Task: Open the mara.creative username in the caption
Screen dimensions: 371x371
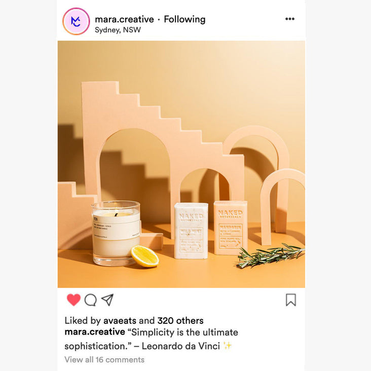Action: (95, 332)
